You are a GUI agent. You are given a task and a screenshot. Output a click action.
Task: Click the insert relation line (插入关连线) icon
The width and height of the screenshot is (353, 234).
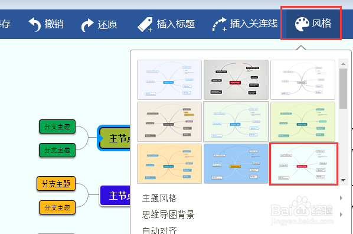[220, 24]
